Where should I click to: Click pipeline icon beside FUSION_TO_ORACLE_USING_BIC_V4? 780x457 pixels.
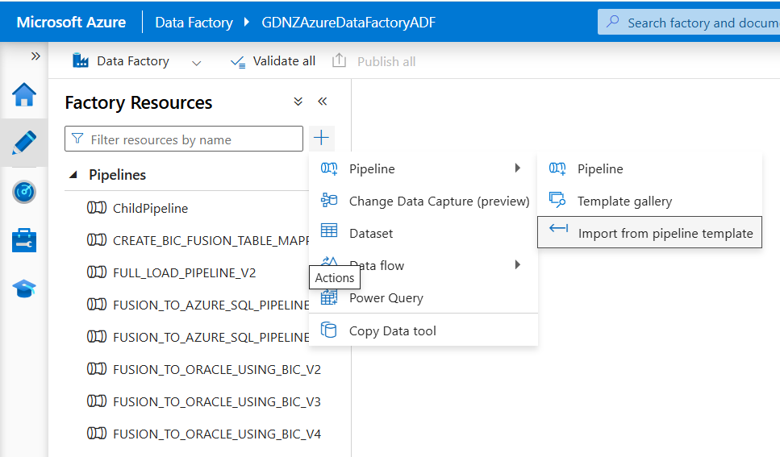coord(97,434)
